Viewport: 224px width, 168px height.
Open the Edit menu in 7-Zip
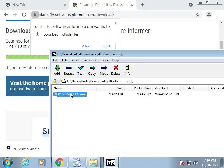click(65, 60)
